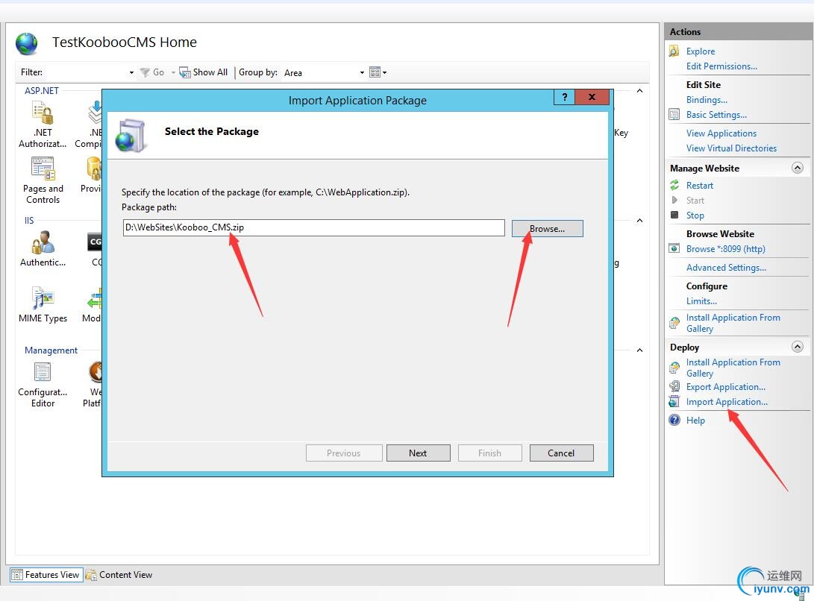
Task: Click the black Stop square icon
Action: (674, 215)
